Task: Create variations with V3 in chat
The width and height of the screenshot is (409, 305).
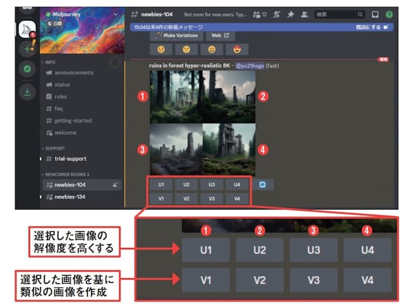Action: pyautogui.click(x=212, y=199)
